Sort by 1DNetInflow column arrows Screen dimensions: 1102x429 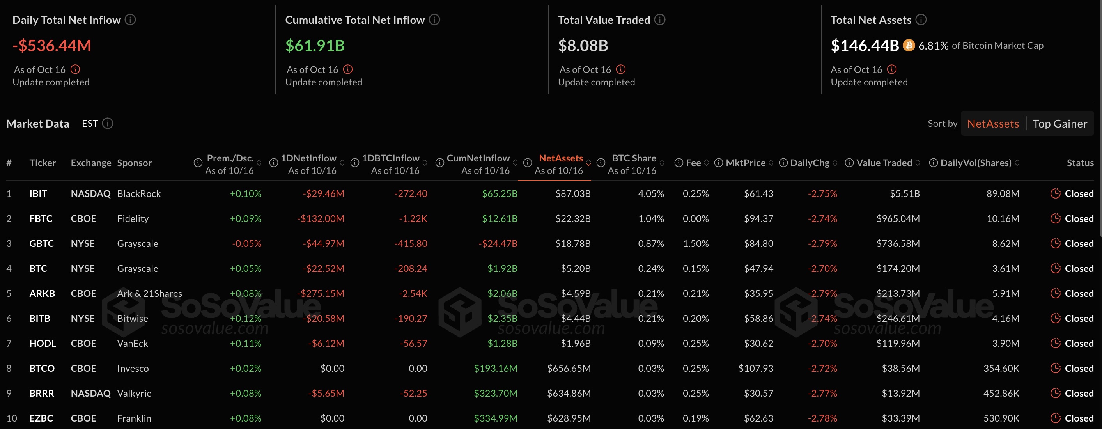tap(342, 163)
